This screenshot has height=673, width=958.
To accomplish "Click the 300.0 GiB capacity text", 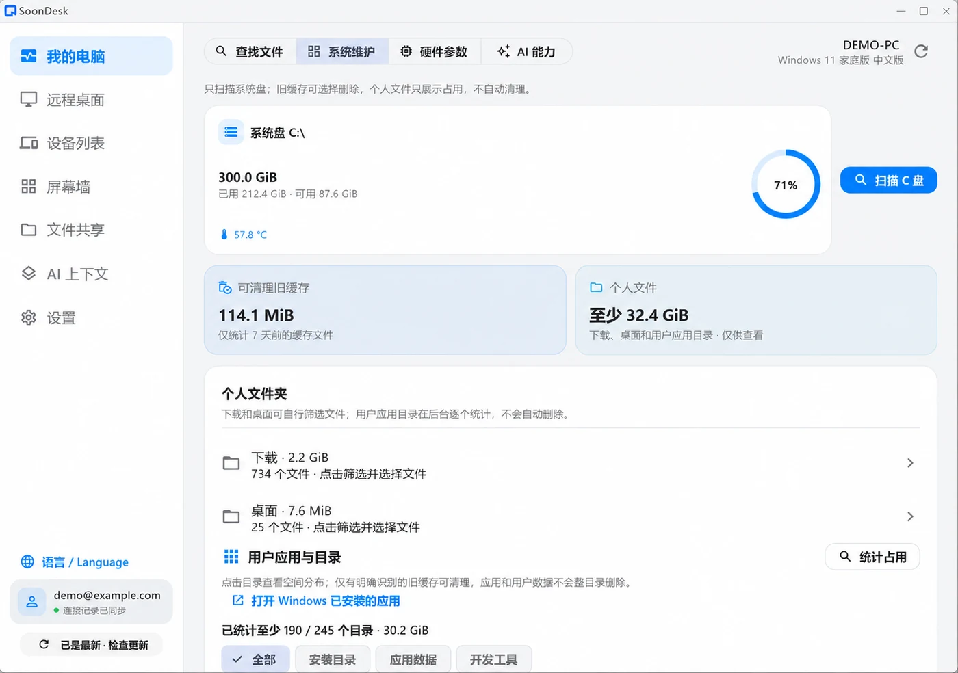I will (248, 177).
